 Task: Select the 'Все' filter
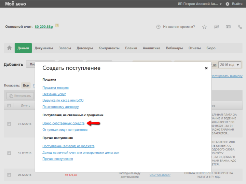26,86
